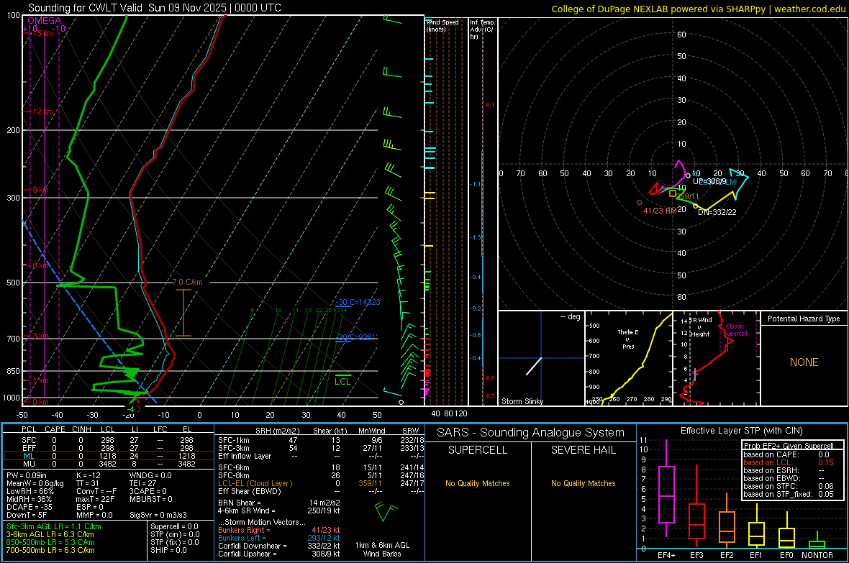Click the 'DN=332/22' hodograph label

[717, 212]
